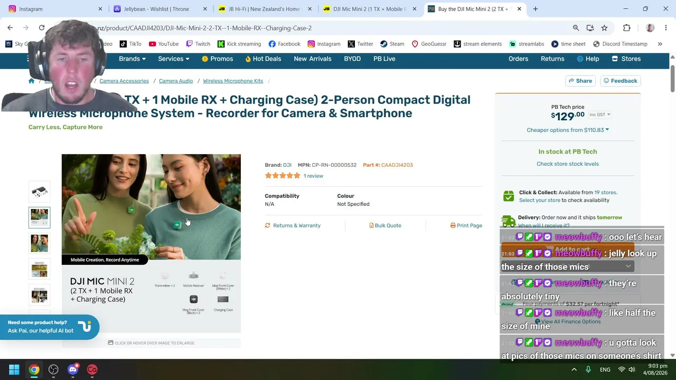Open the TikTok bookmark
Image resolution: width=676 pixels, height=380 pixels.
point(130,44)
